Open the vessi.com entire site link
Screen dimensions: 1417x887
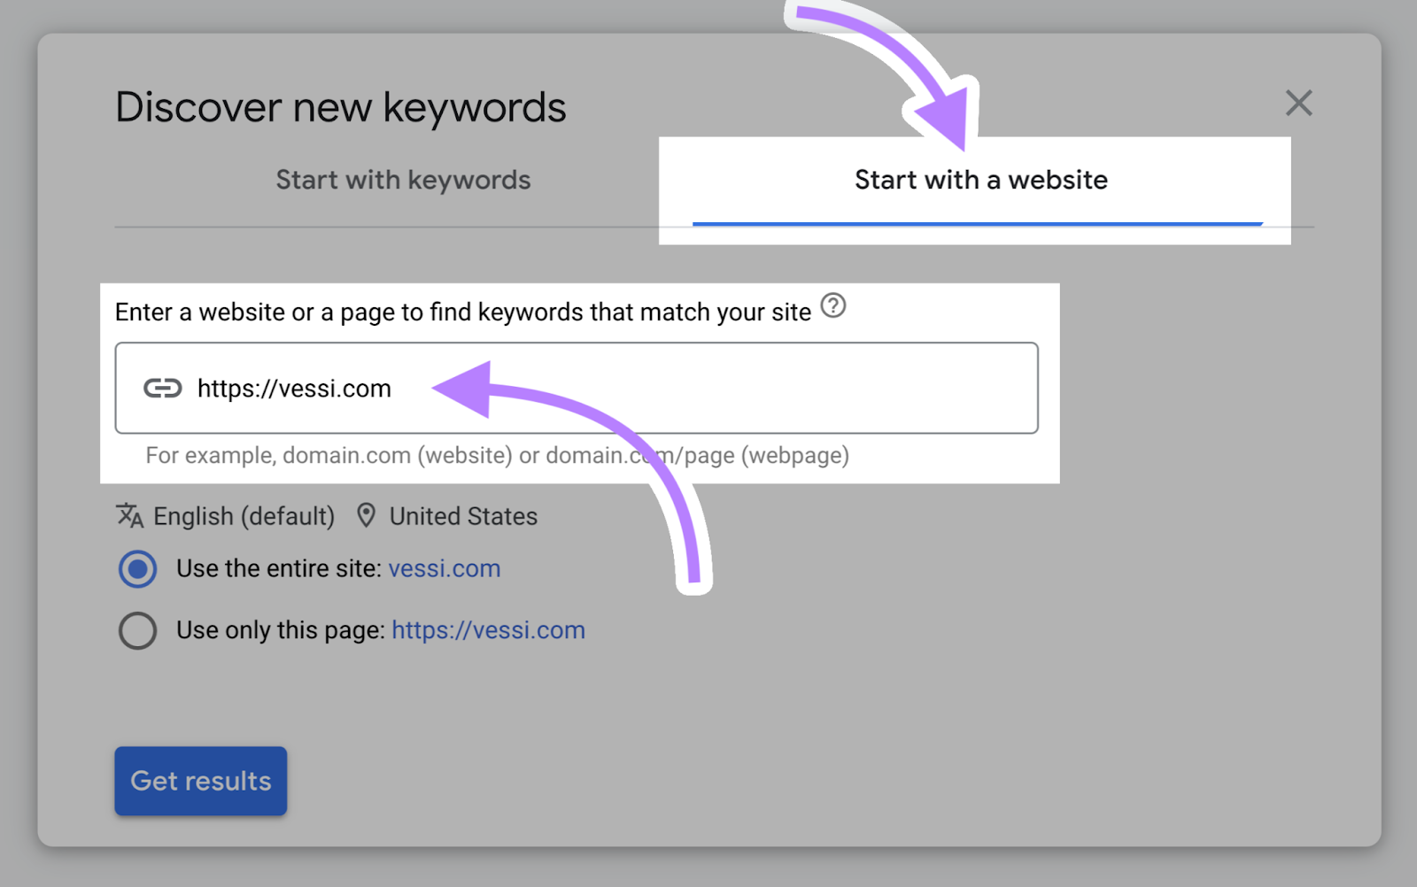444,568
